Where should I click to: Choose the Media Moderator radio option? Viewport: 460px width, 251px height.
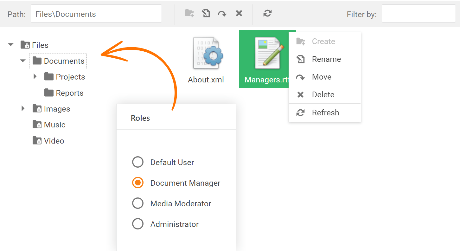point(138,203)
